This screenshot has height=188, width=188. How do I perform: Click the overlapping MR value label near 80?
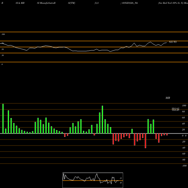[x=175, y=109]
